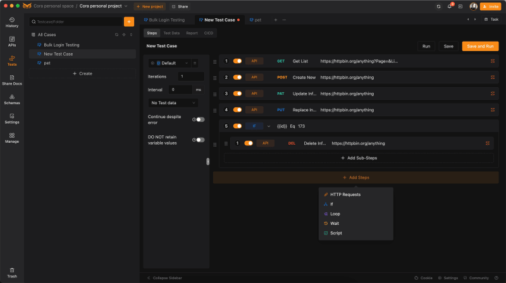The width and height of the screenshot is (506, 283).
Task: Disable the step 5 If condition toggle
Action: (x=238, y=126)
